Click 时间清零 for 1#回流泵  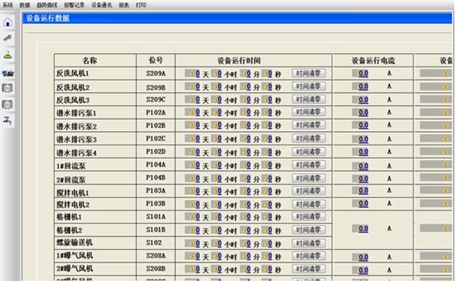click(x=309, y=165)
